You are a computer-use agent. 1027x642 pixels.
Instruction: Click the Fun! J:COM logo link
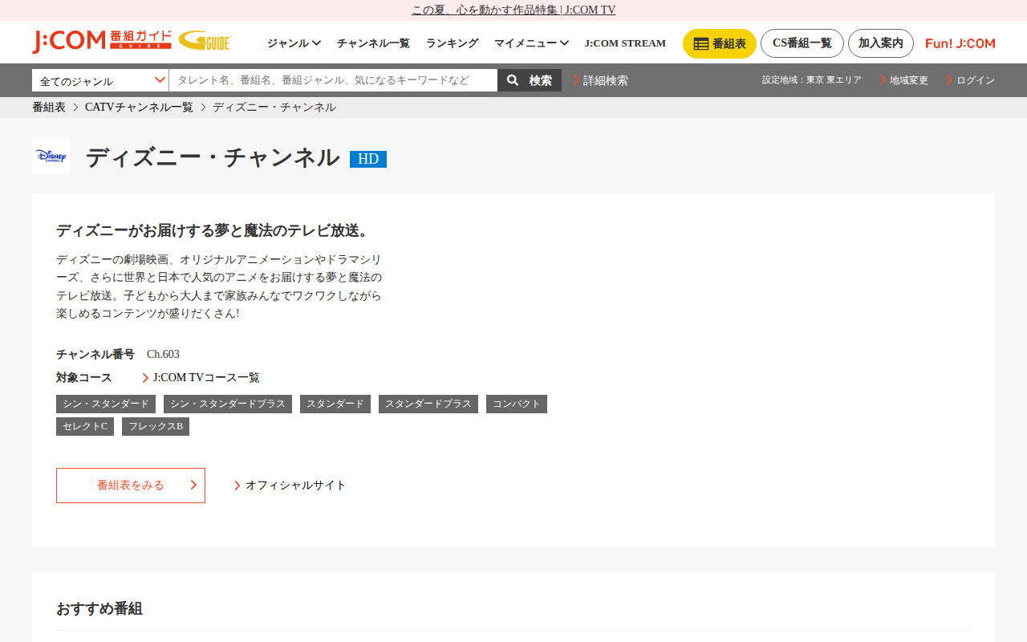[x=960, y=43]
